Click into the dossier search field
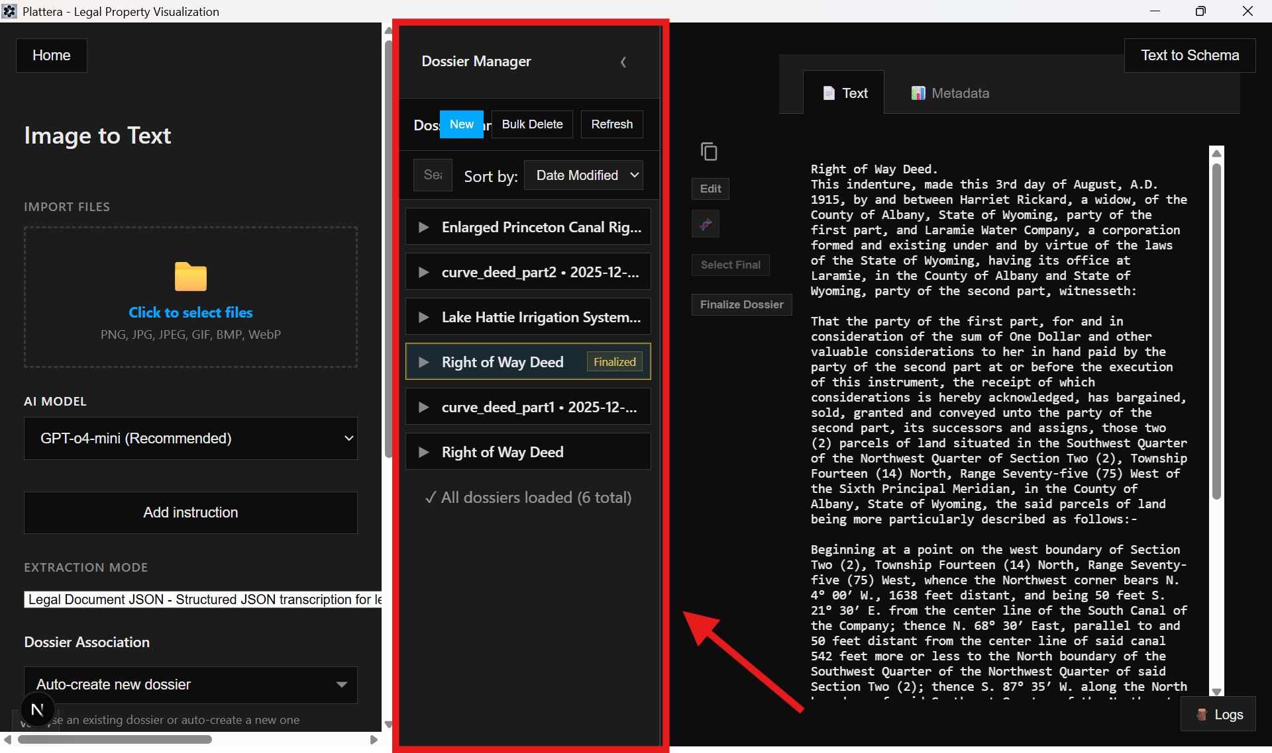Screen dimensions: 1272x753 pos(433,175)
